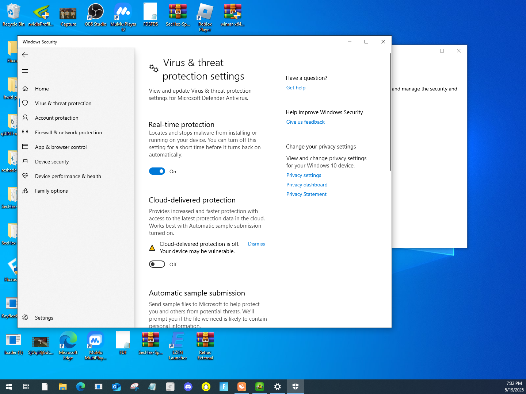526x394 pixels.
Task: Select Account protection person icon
Action: (x=25, y=117)
